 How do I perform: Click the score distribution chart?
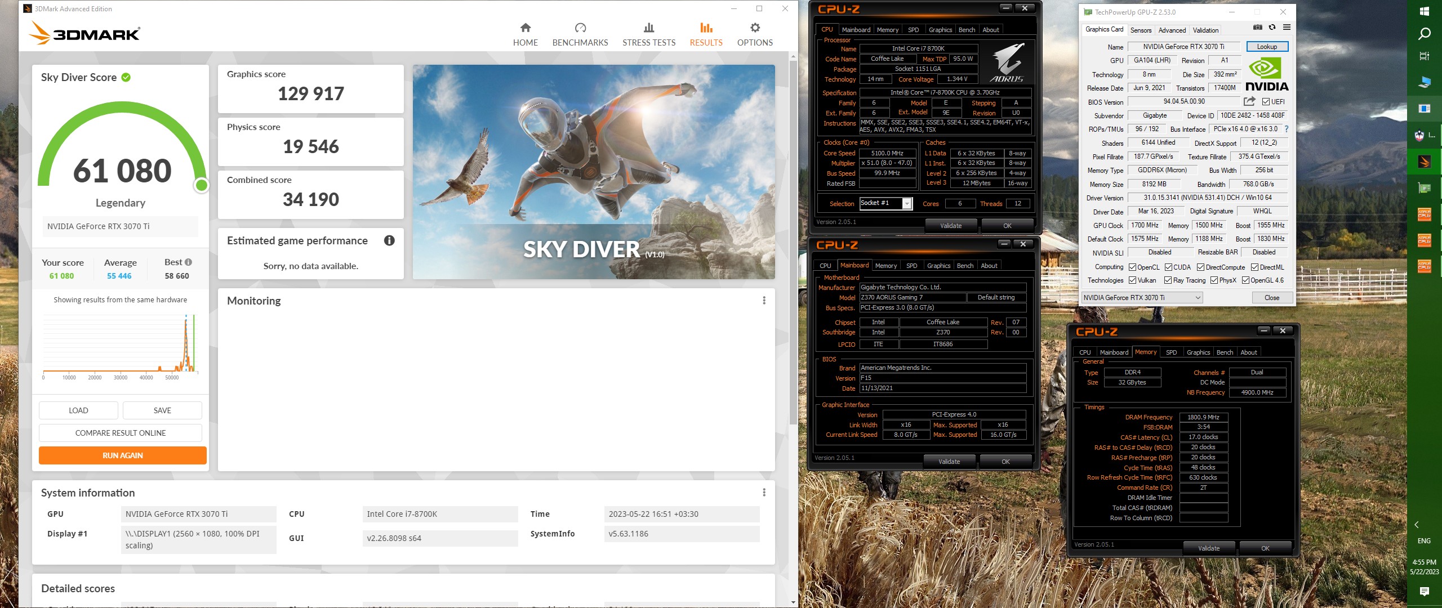click(121, 346)
